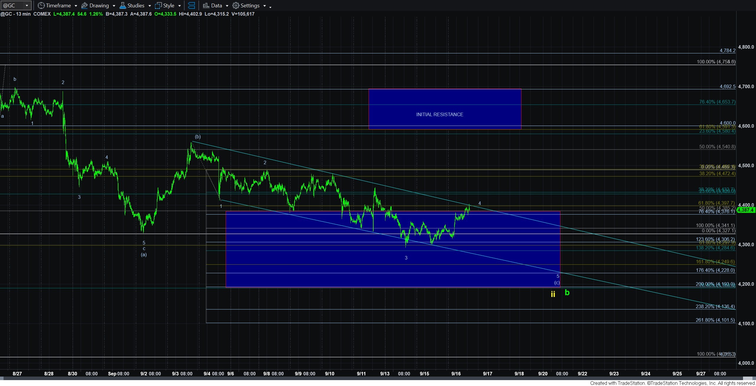Click the blue stacked panels icon
This screenshot has height=386, width=756.
[x=191, y=5]
